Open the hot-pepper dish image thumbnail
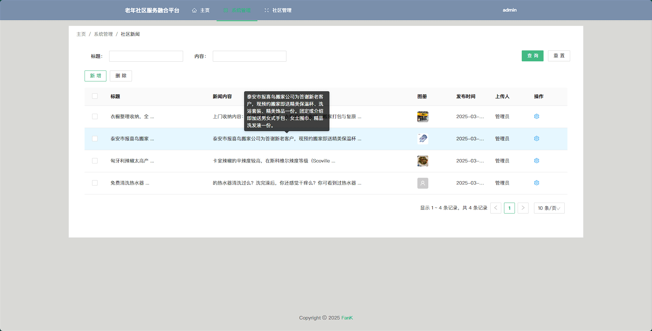This screenshot has width=652, height=331. point(423,161)
